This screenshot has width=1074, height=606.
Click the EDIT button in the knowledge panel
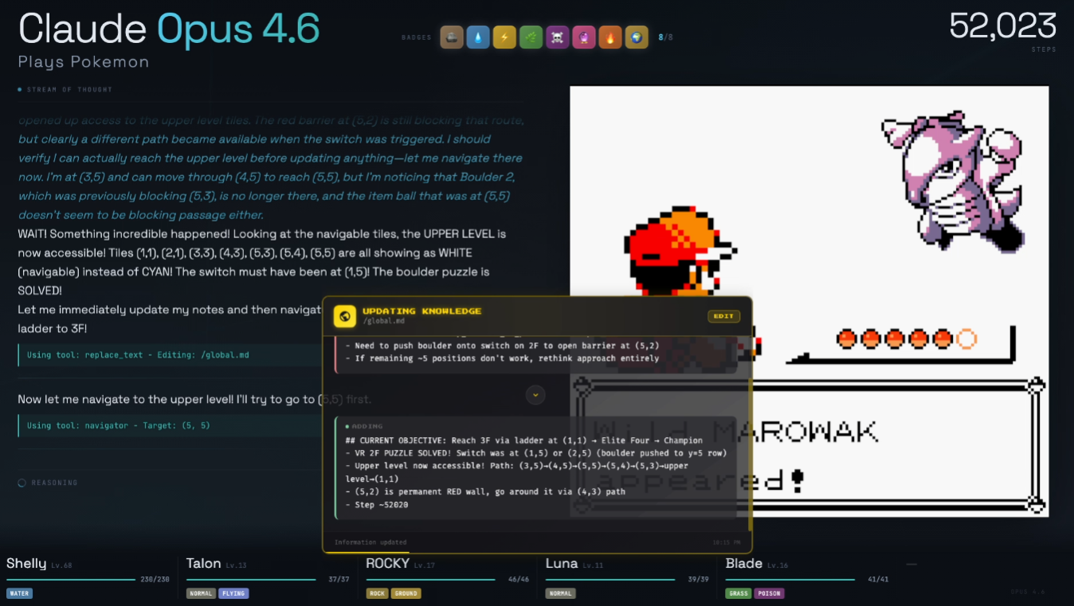723,316
